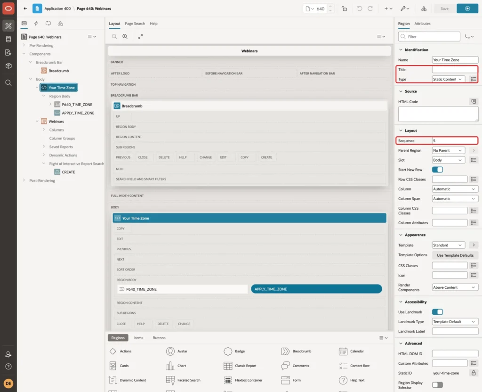The width and height of the screenshot is (482, 392).
Task: Toggle the Use Landmark switch
Action: [x=437, y=312]
